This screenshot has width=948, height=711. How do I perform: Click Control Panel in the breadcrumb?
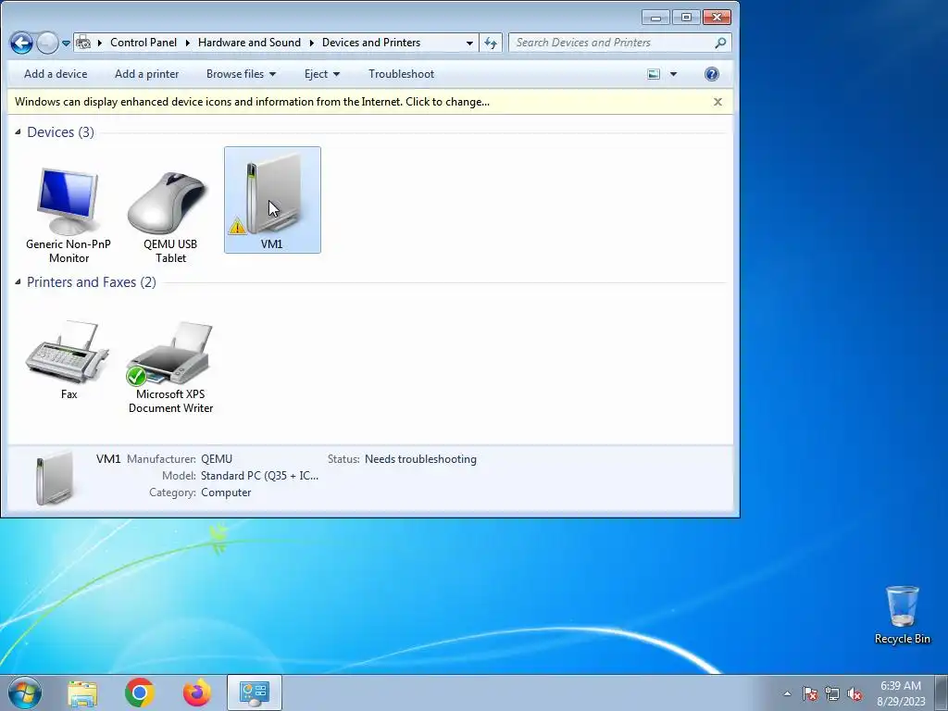[143, 43]
